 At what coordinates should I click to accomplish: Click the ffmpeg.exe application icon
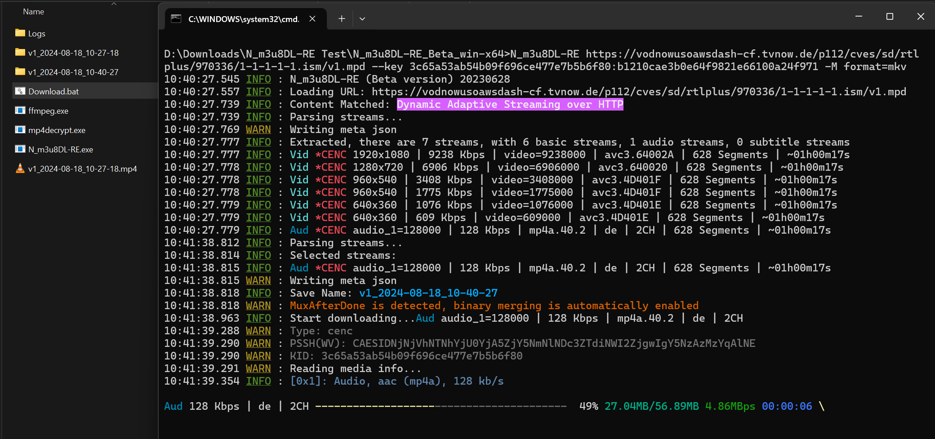(20, 111)
